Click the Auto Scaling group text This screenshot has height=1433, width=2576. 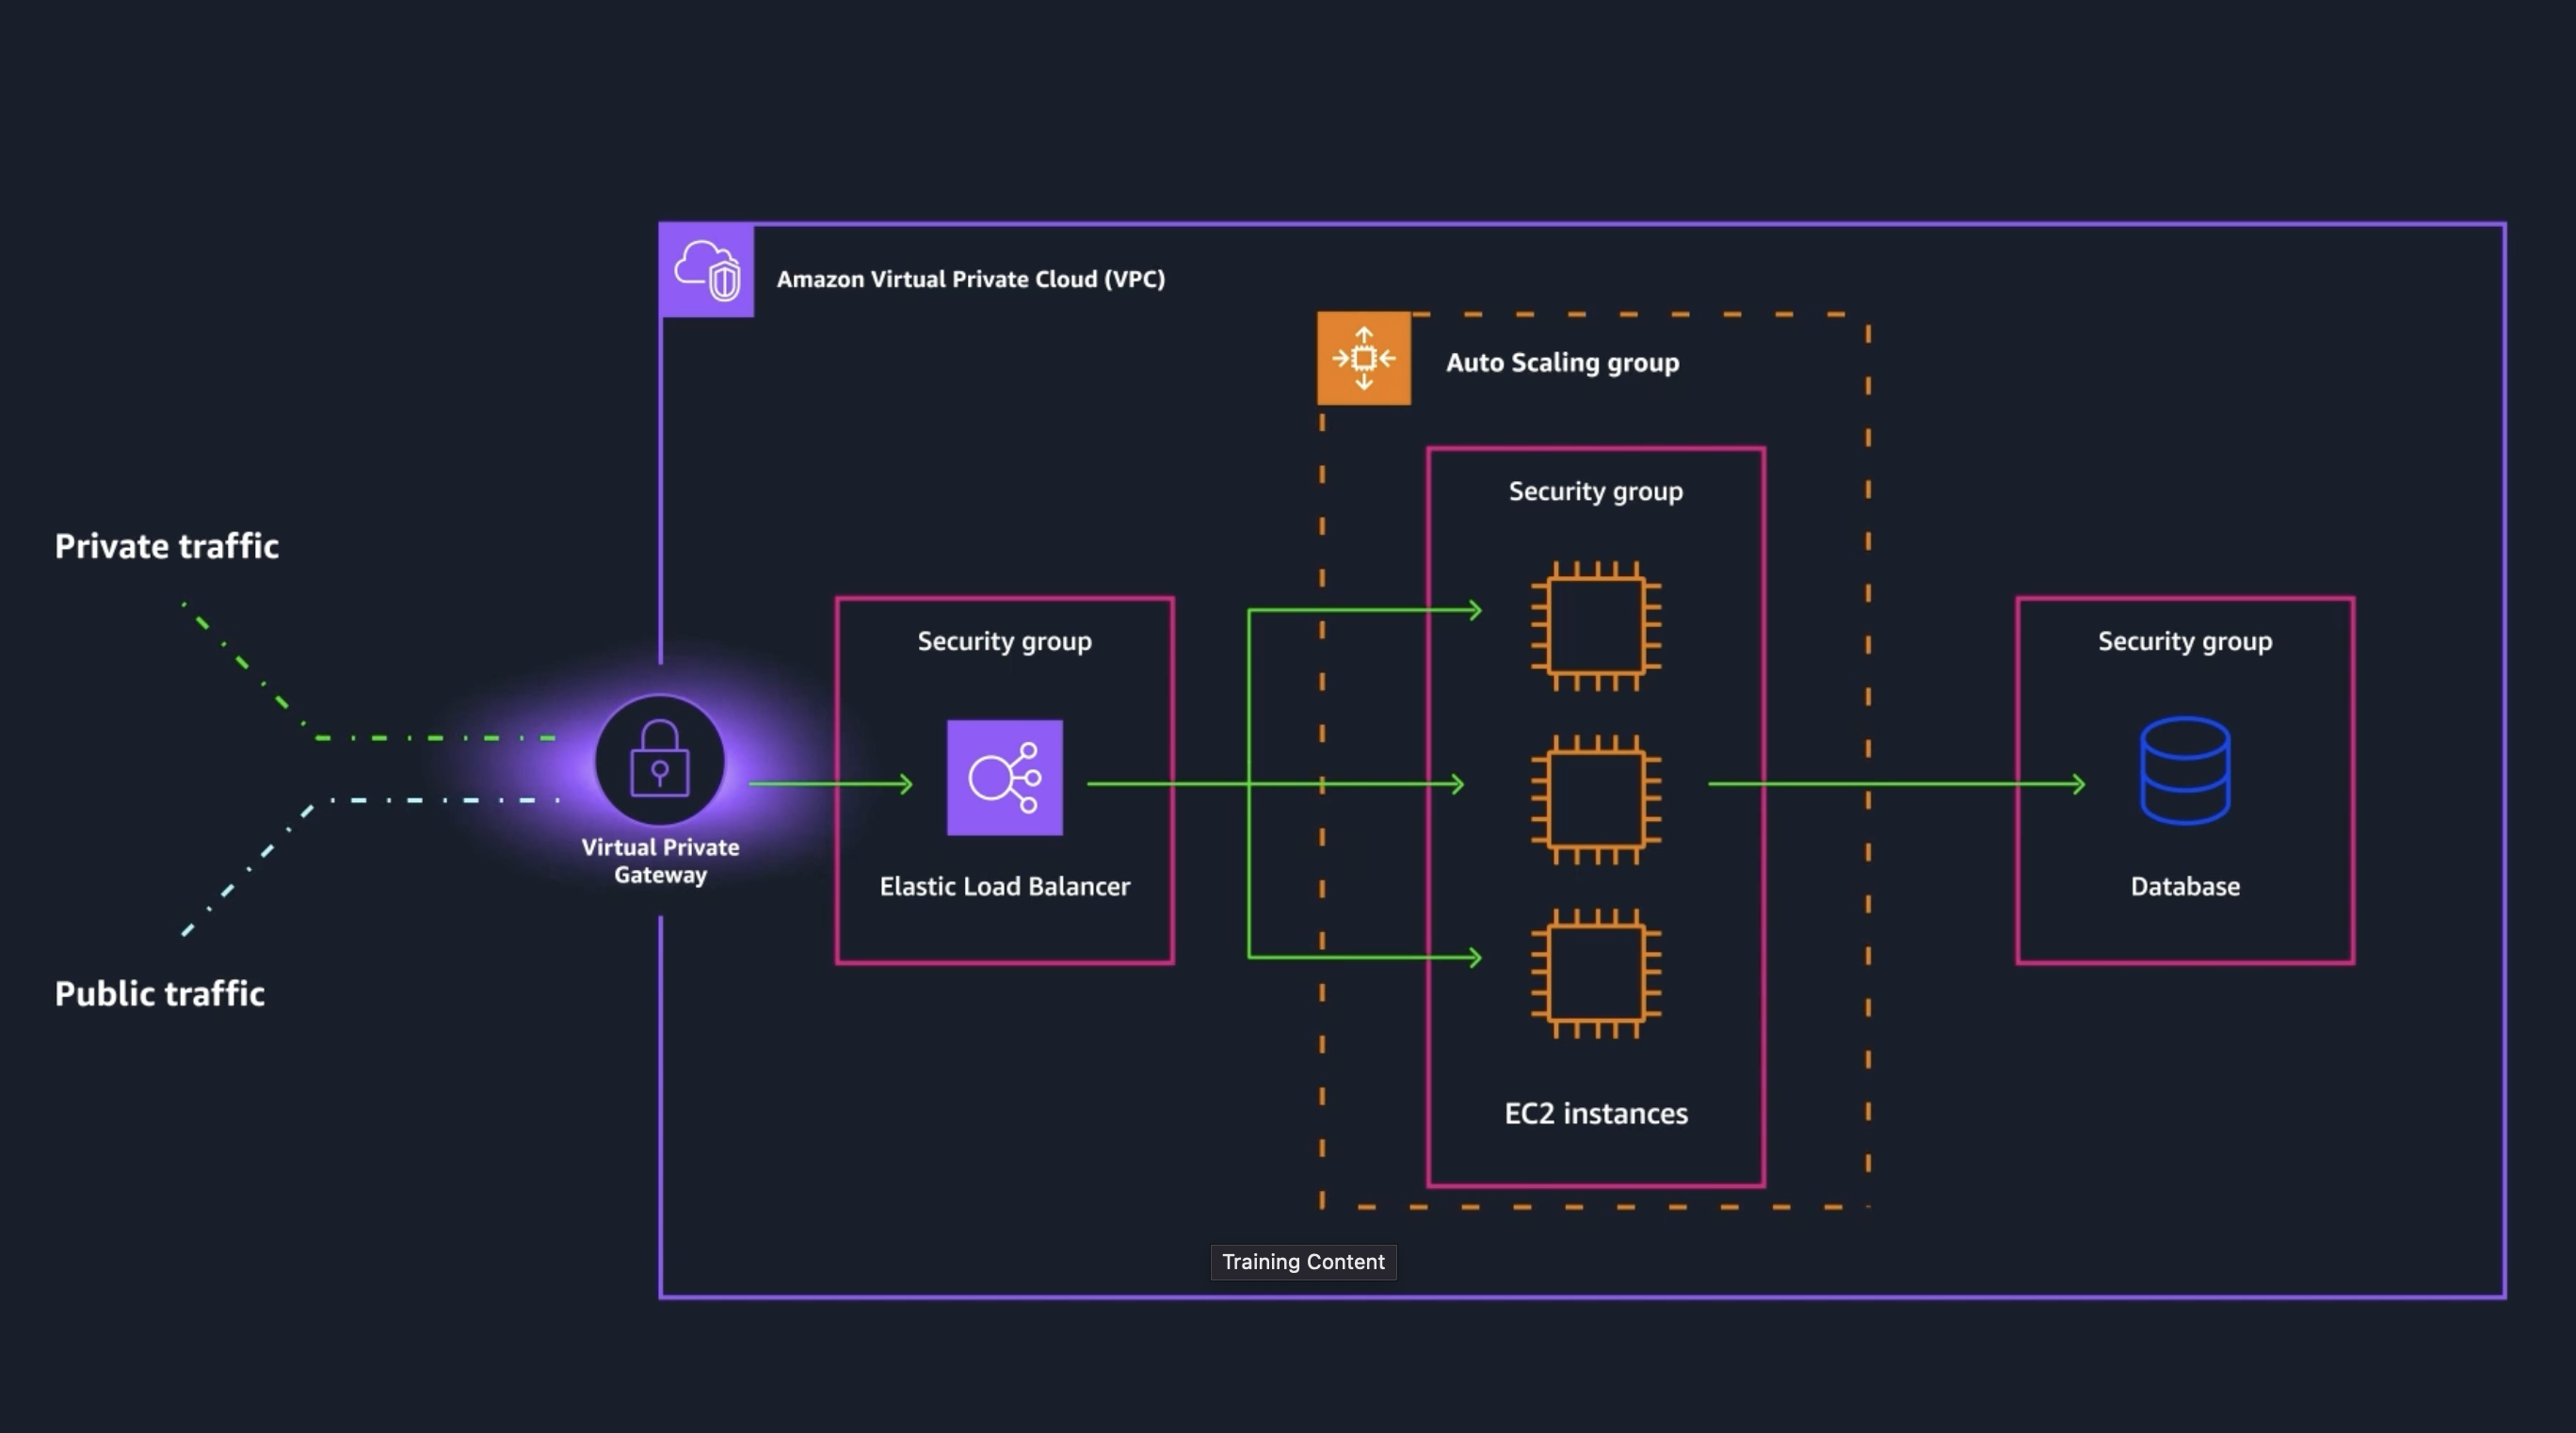1563,362
